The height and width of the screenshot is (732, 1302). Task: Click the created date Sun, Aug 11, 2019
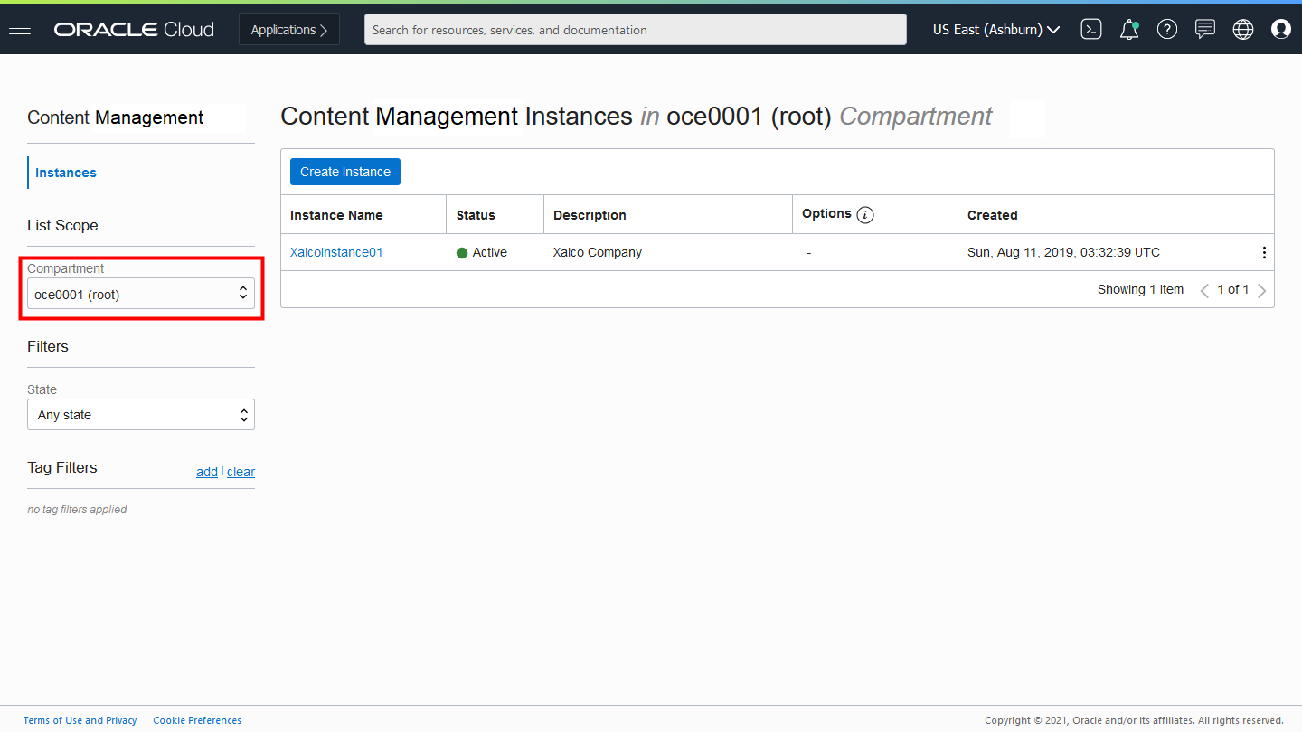pyautogui.click(x=1063, y=252)
